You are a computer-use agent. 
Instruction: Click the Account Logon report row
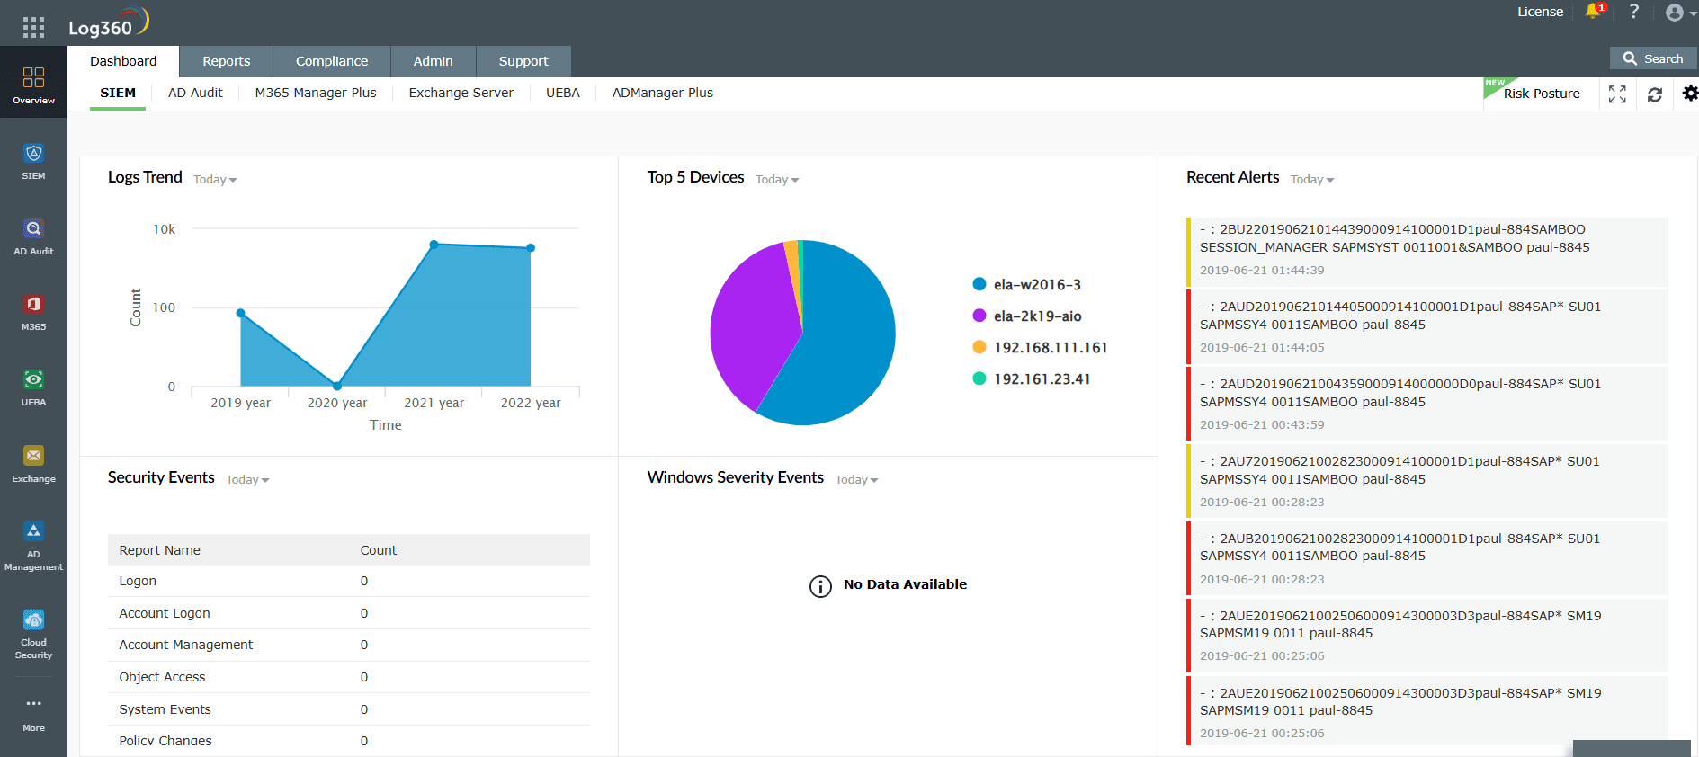pyautogui.click(x=349, y=613)
